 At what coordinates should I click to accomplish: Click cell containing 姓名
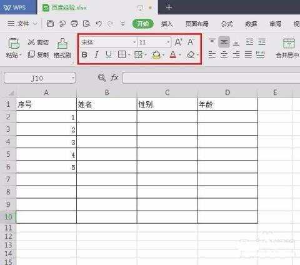coord(107,104)
